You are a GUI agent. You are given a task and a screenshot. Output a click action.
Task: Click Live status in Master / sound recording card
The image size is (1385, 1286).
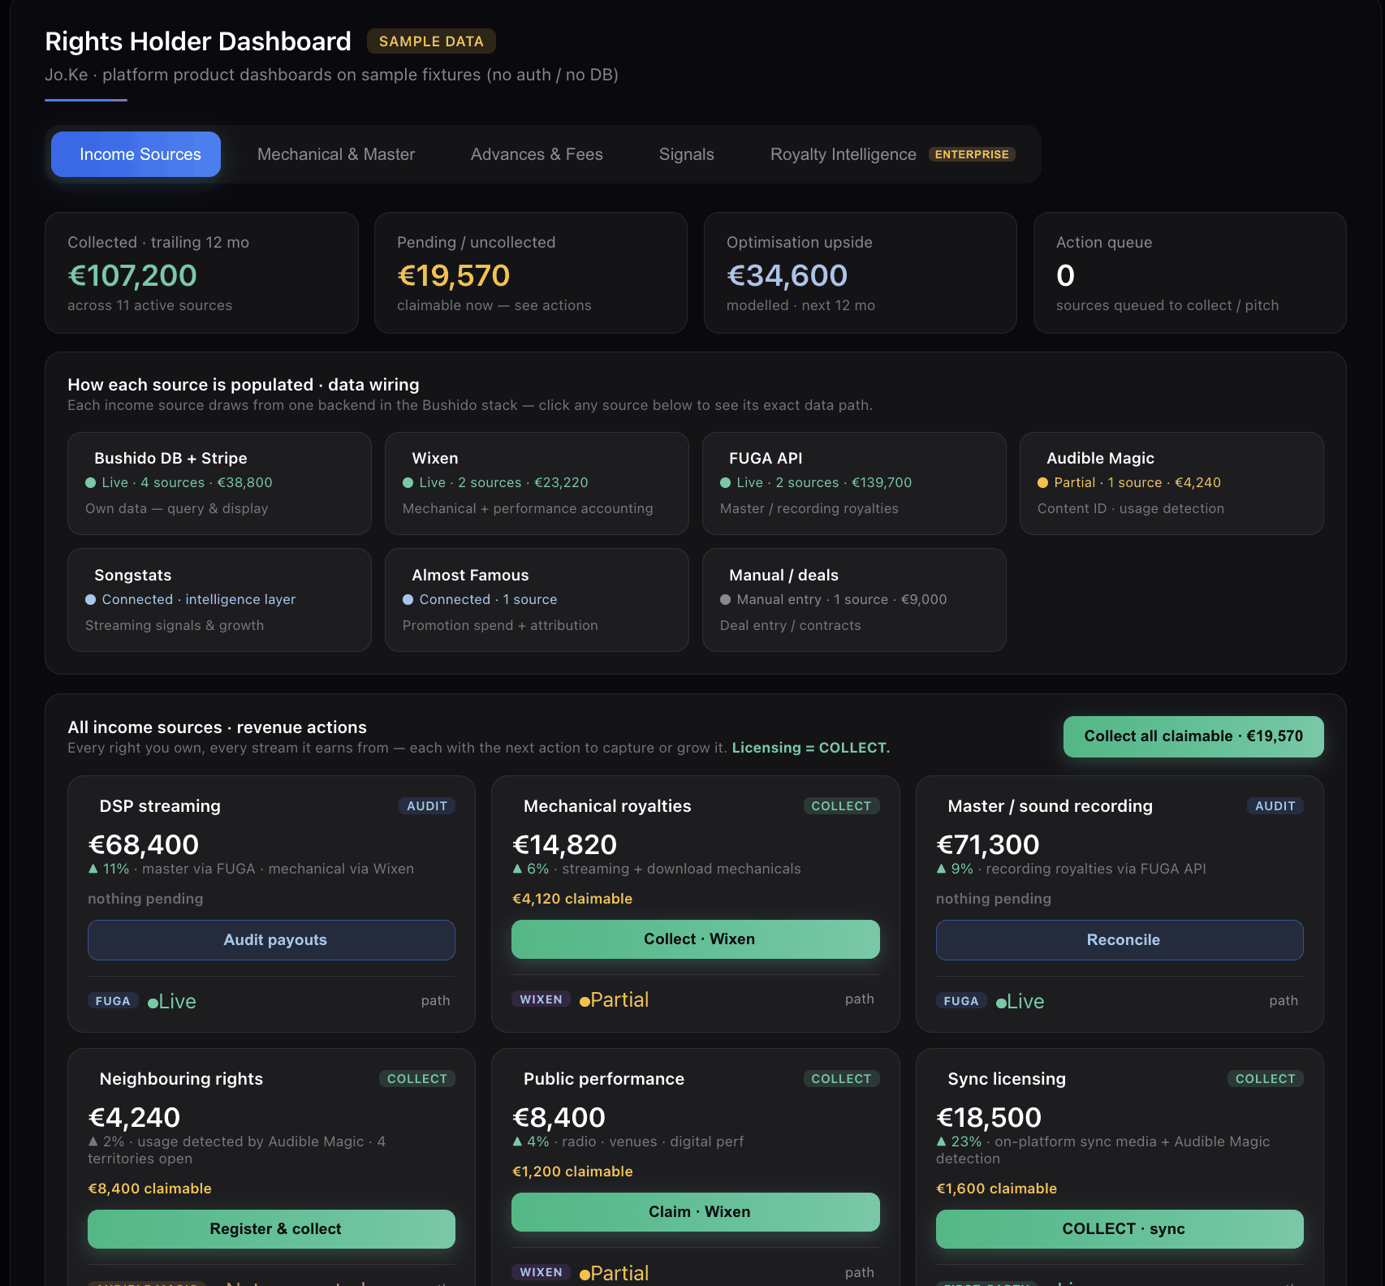pos(1020,1001)
